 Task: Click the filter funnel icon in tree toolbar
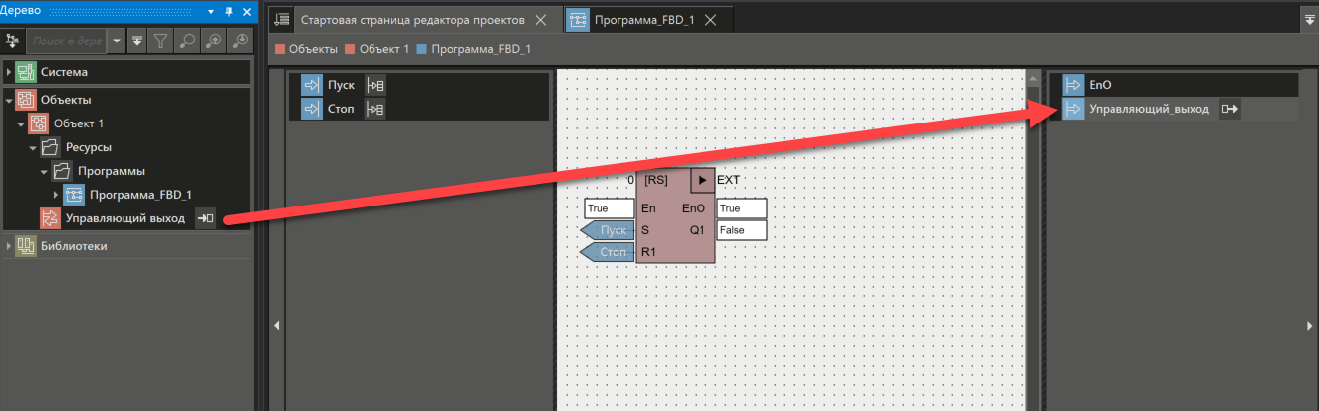tap(161, 41)
